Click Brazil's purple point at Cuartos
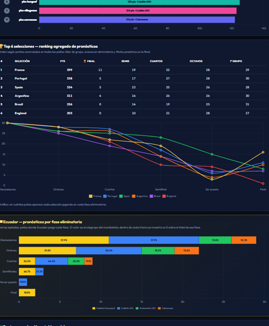This screenshot has height=326, width=269. [x=110, y=146]
